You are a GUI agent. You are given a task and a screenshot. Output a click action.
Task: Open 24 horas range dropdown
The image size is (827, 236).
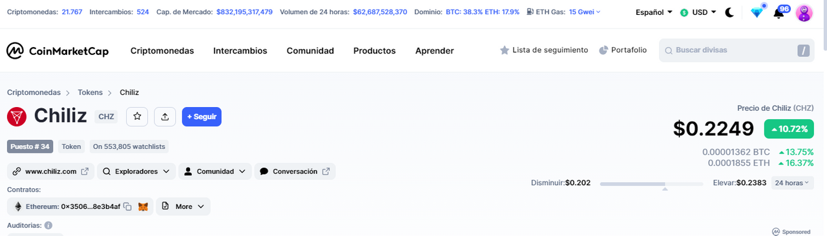(x=792, y=183)
